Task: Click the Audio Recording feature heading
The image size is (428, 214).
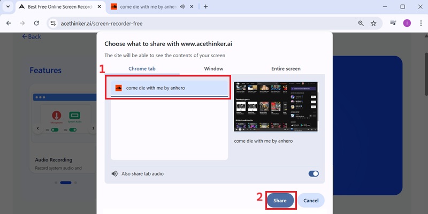Action: 53,159
